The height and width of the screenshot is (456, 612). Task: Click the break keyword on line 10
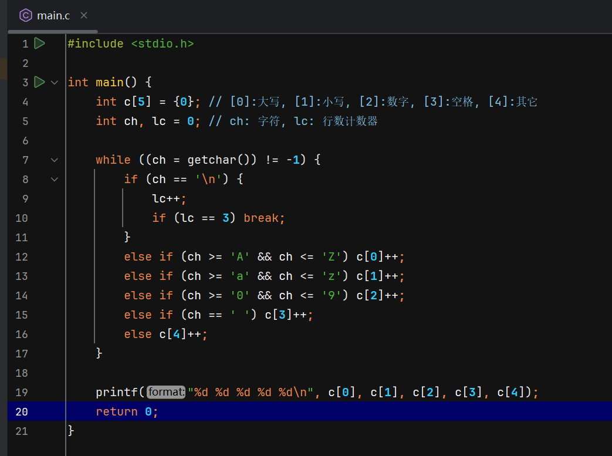[x=263, y=218]
